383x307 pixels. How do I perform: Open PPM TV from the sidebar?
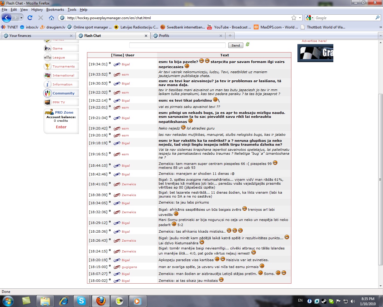(61, 102)
